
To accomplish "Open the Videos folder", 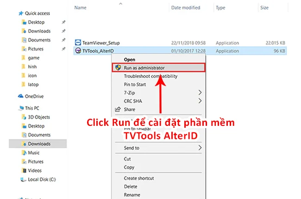I will (35, 170).
